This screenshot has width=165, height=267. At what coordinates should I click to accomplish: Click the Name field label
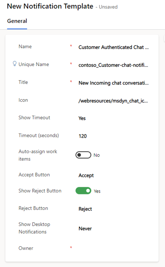25,46
